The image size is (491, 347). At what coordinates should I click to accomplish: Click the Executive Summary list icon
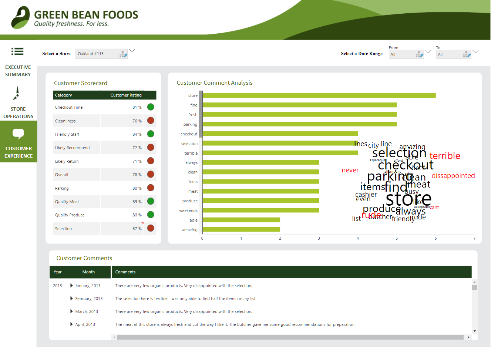pos(17,51)
